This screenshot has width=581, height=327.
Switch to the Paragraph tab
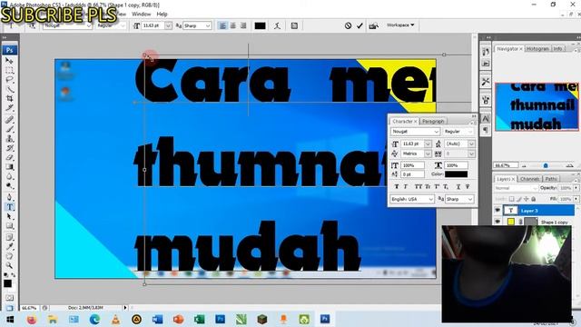click(433, 121)
